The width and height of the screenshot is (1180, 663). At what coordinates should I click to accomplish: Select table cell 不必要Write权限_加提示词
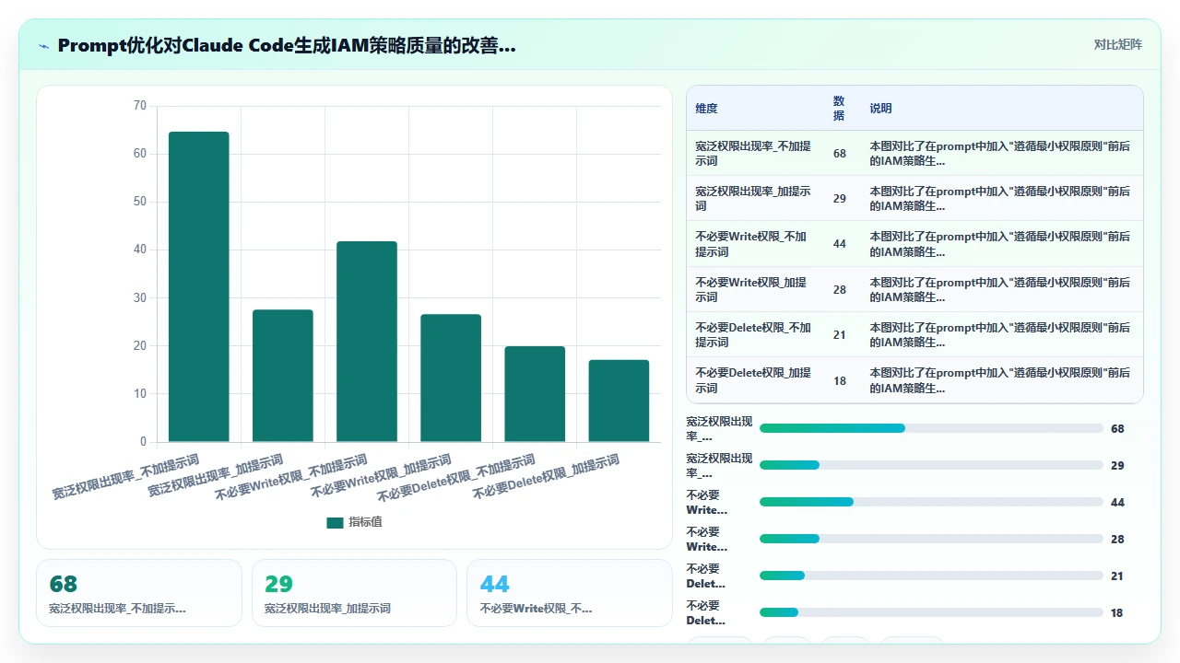[754, 290]
